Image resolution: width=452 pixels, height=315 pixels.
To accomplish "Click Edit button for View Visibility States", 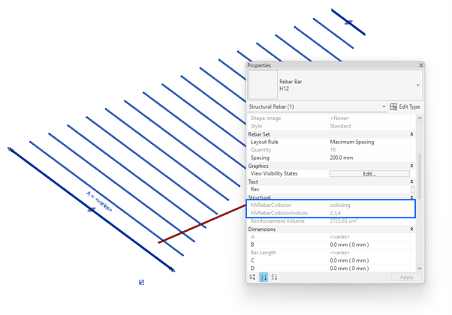I will (x=369, y=173).
